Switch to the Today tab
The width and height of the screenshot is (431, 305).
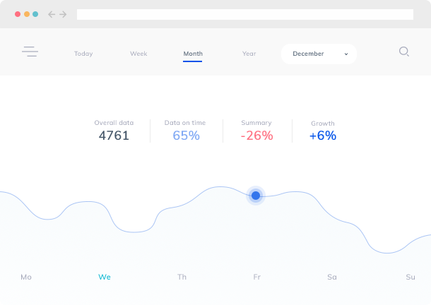(x=83, y=54)
